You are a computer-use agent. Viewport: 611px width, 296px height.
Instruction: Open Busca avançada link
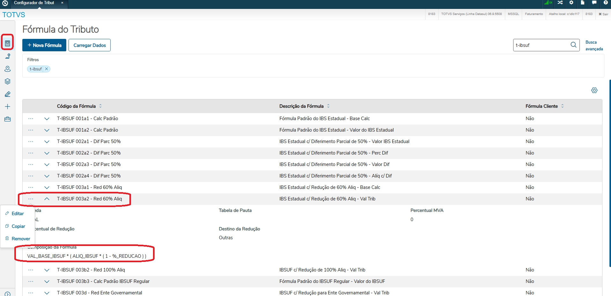coord(594,46)
